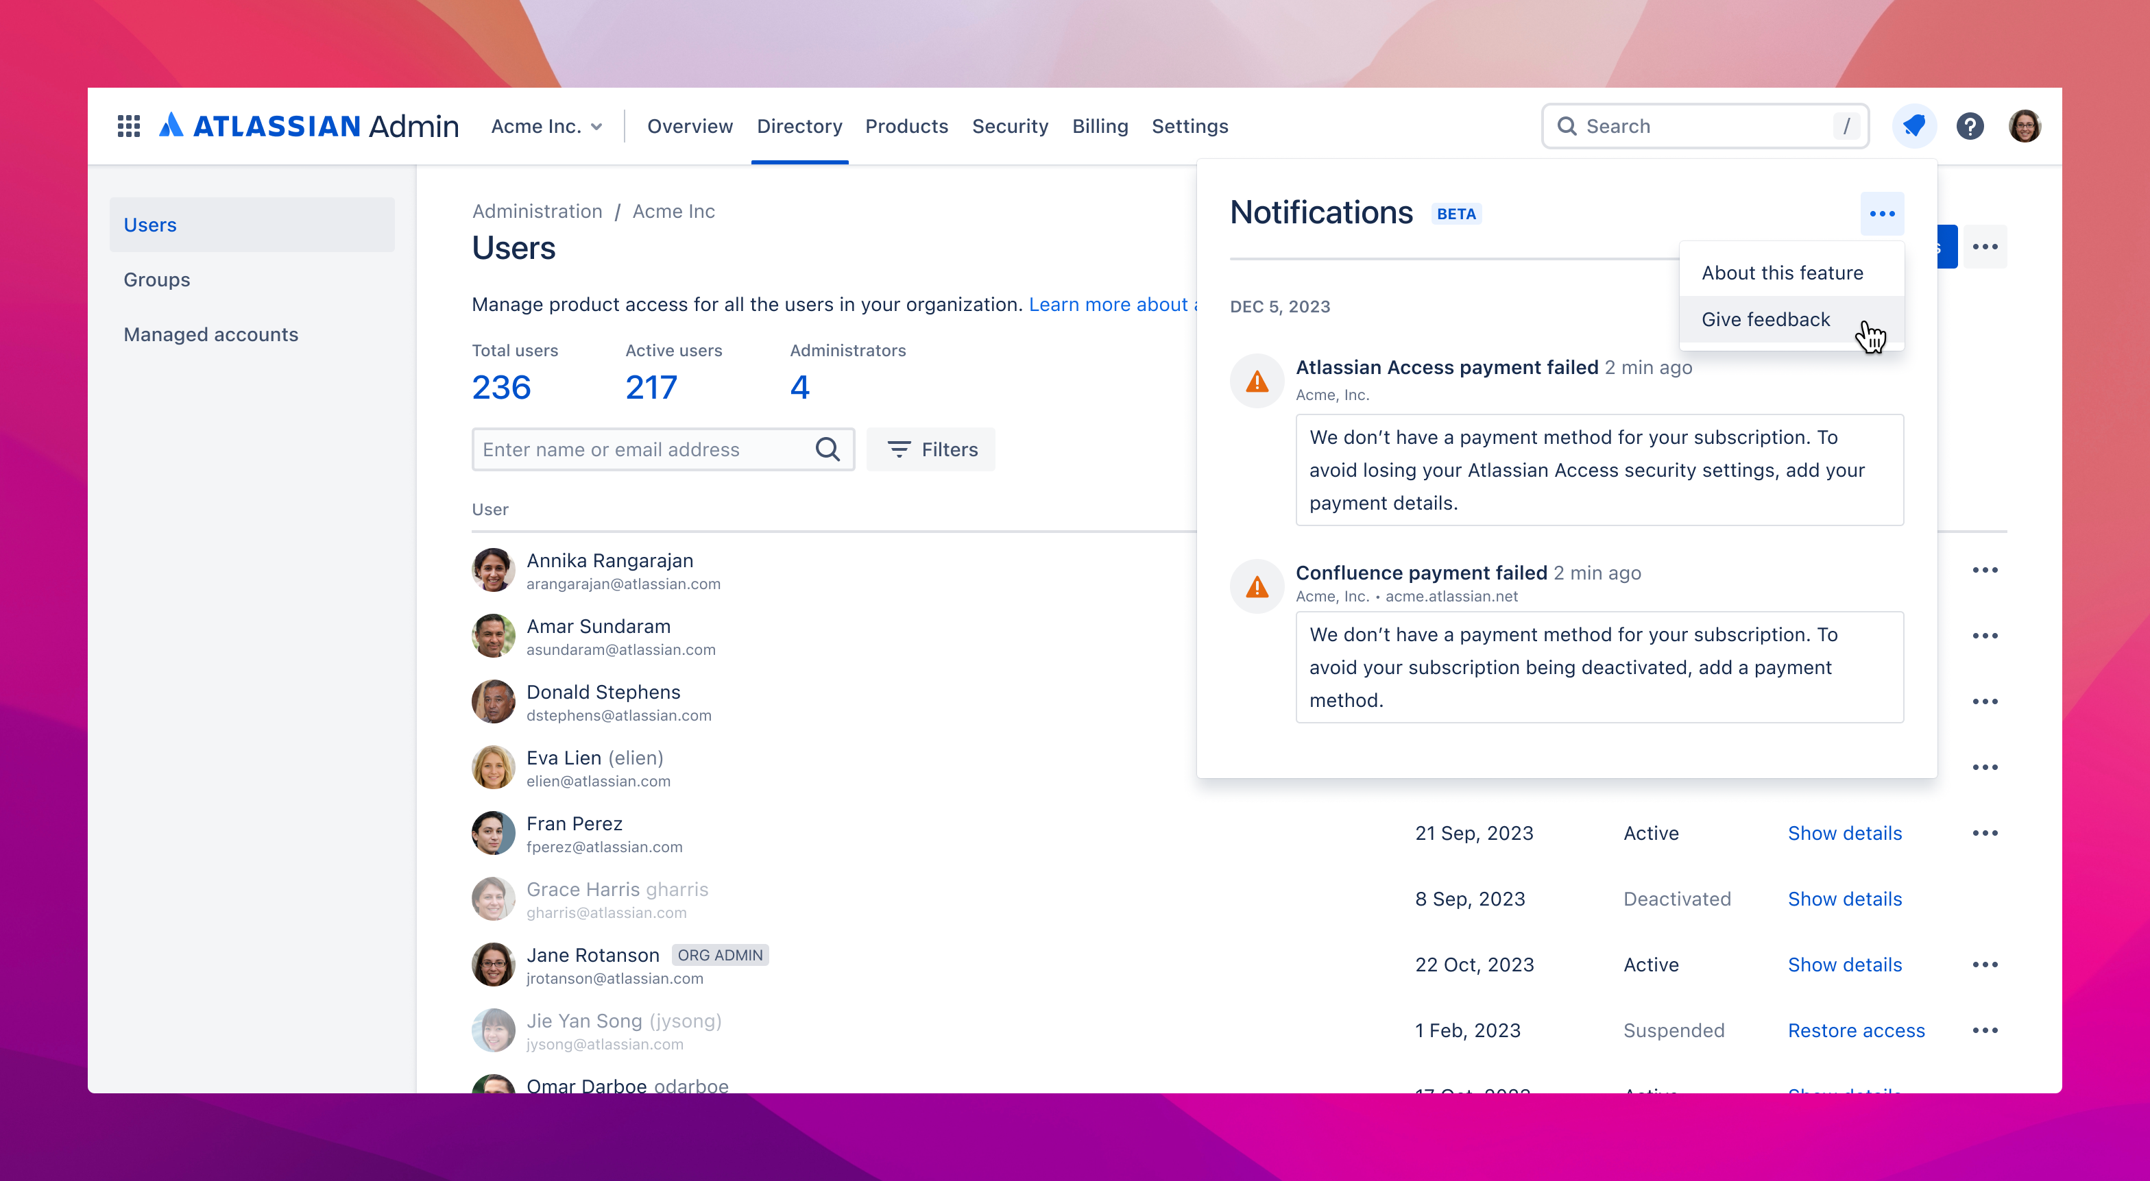Click Show details for Jane Rotanson
This screenshot has width=2150, height=1181.
click(x=1844, y=965)
